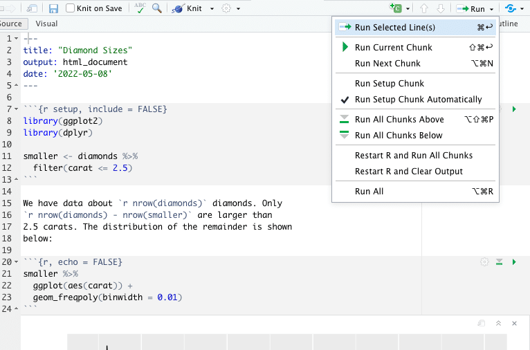Open the Publish dropdown arrow
Screen dimensions: 530x350
point(522,9)
